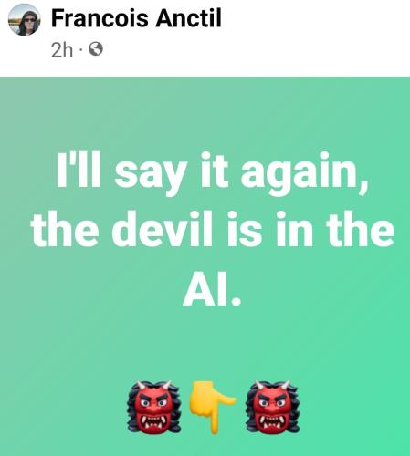Click the right red ogre mask emoji
This screenshot has width=410, height=456.
(272, 407)
